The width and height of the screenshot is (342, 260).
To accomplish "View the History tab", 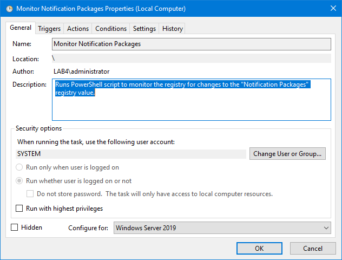I will point(173,29).
